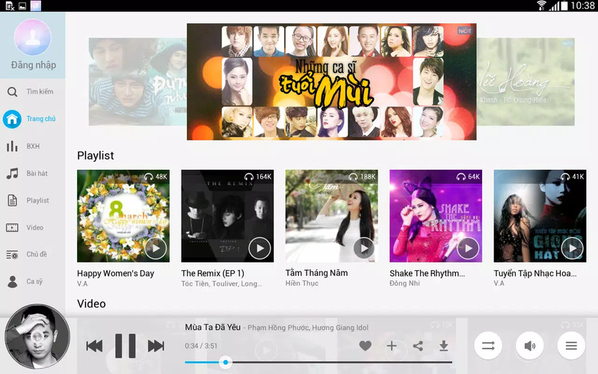Play the Shake The Rhythm playlist
The width and height of the screenshot is (598, 374).
(x=468, y=248)
